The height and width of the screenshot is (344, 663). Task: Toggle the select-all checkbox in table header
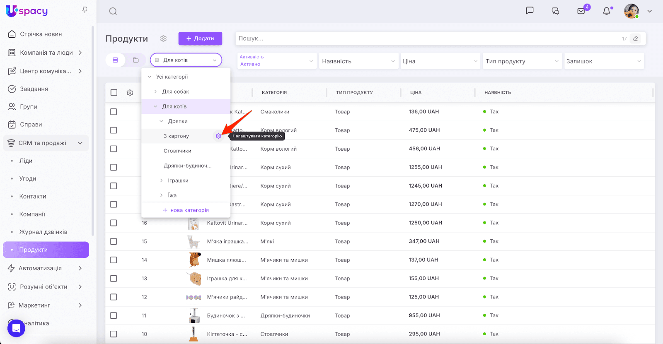114,93
